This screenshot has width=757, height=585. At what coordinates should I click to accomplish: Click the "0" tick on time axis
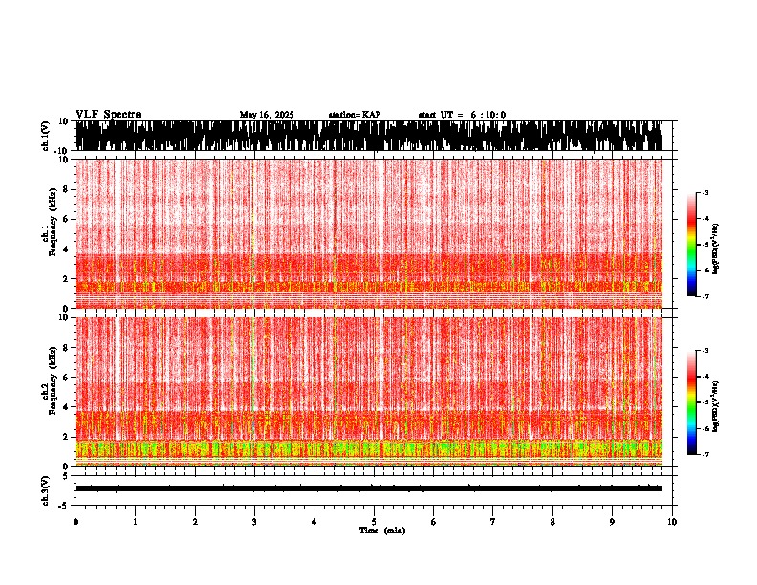tap(76, 522)
